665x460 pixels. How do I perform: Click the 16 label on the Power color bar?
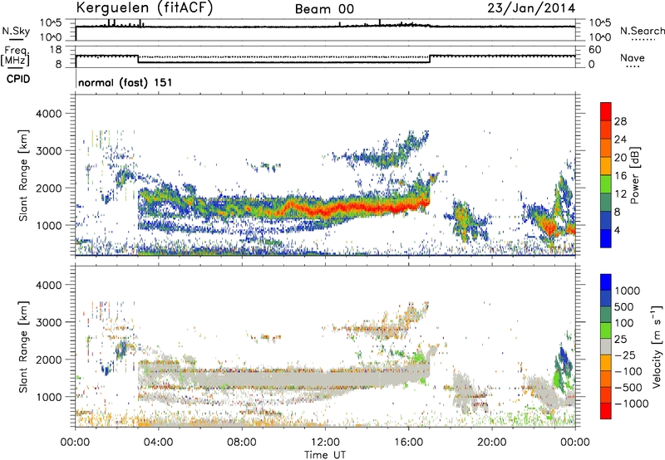620,176
